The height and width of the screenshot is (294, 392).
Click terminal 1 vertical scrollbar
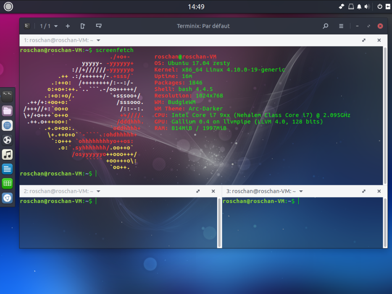385,113
